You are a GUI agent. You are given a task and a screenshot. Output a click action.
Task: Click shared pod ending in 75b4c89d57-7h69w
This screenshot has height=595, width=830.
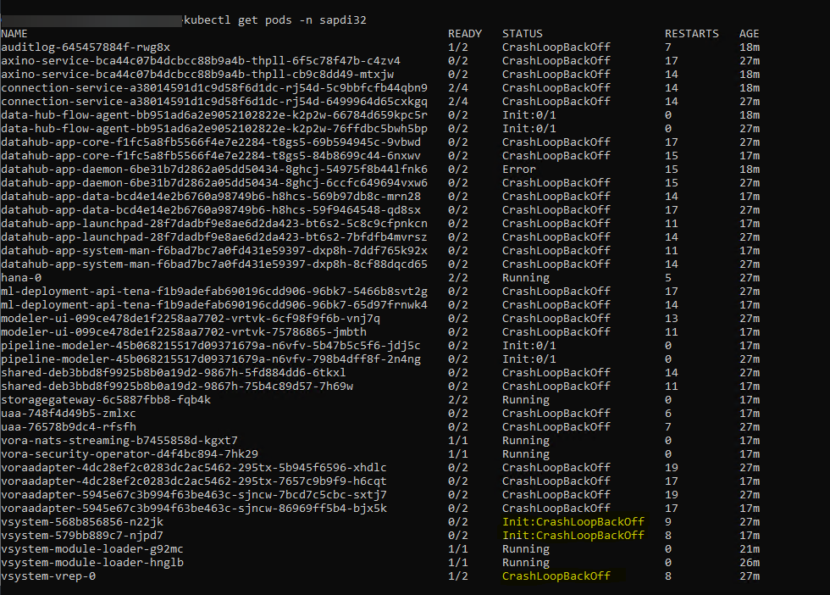pos(177,386)
